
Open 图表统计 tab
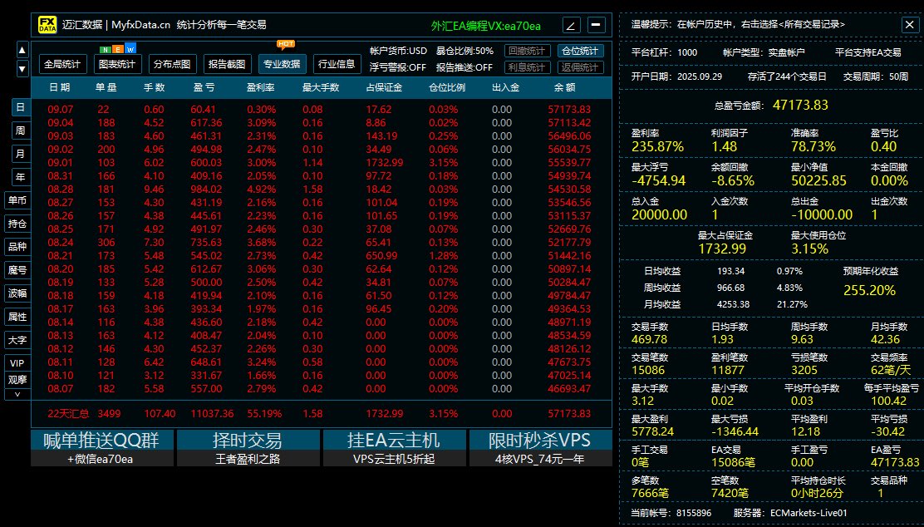pyautogui.click(x=117, y=64)
